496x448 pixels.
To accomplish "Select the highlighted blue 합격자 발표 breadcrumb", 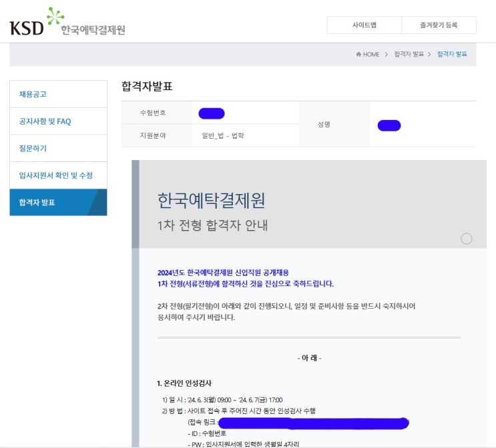I will pos(452,54).
